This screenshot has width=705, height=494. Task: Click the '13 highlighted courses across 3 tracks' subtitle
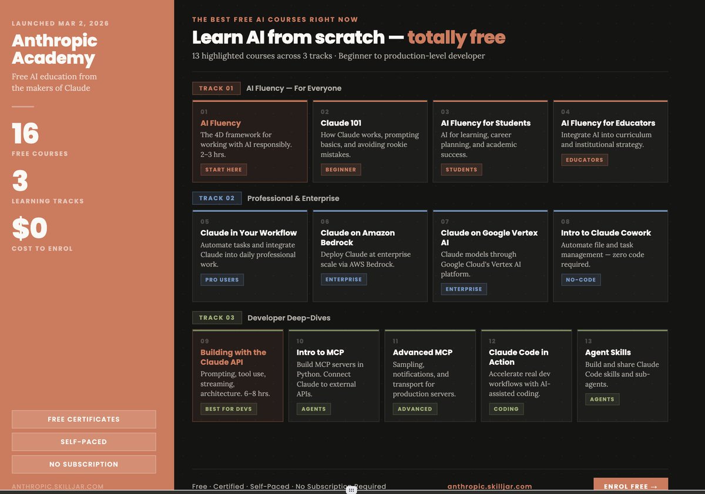tap(338, 56)
